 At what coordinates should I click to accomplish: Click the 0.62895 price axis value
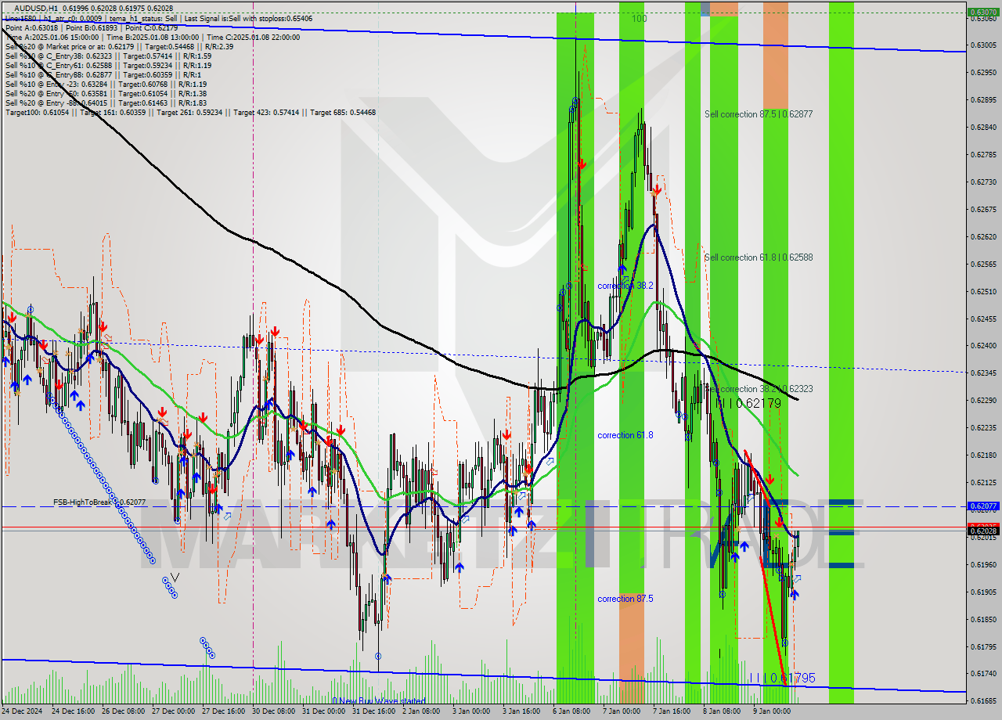tap(982, 100)
